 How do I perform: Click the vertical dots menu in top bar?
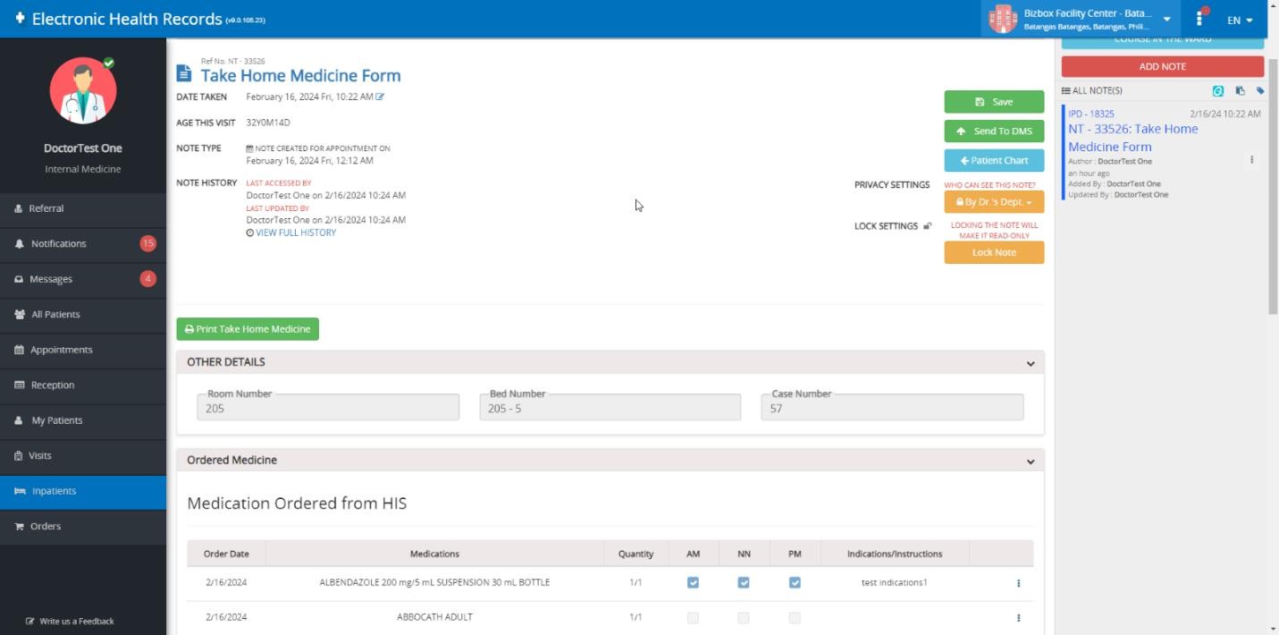click(x=1199, y=19)
